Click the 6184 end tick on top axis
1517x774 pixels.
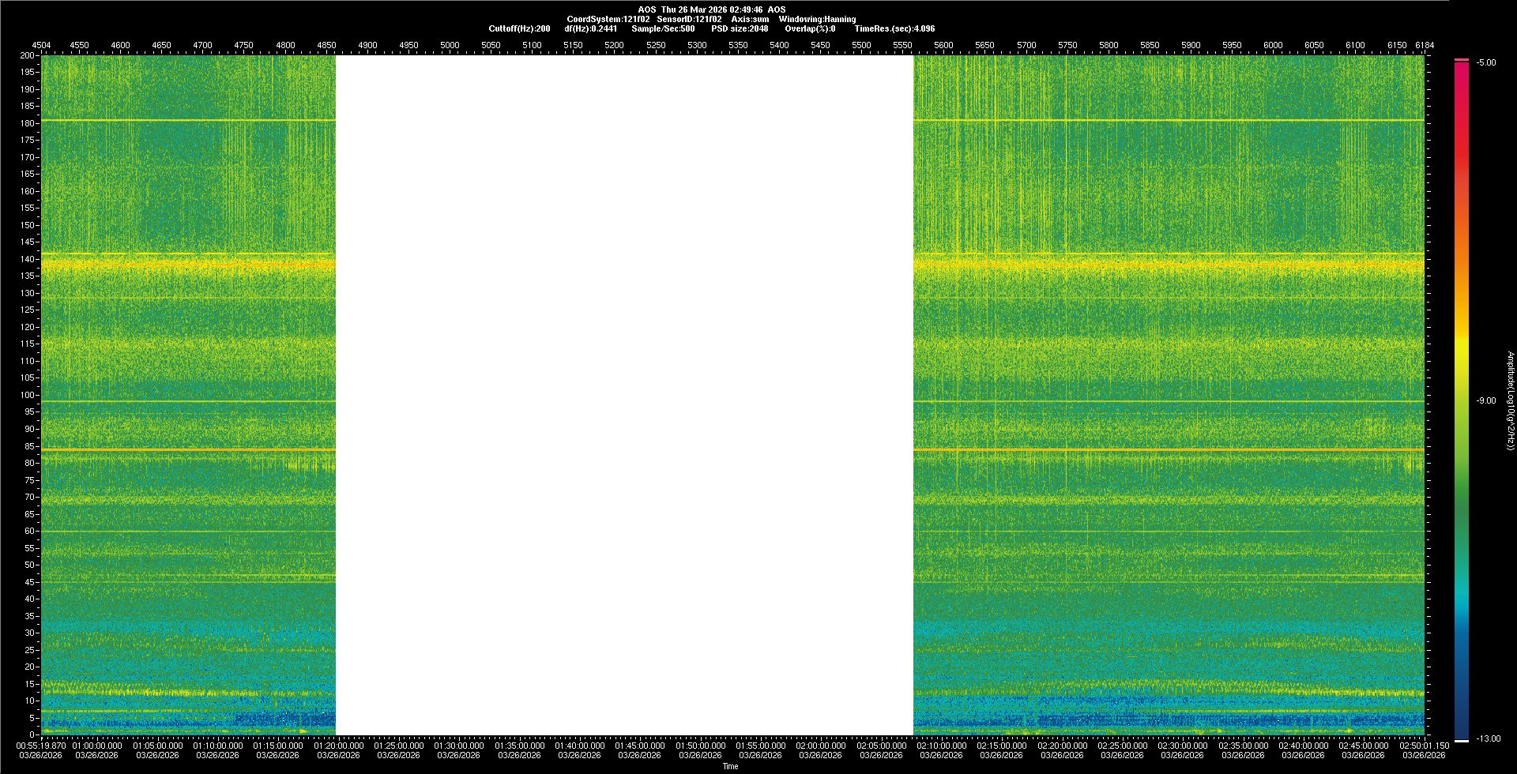(1424, 45)
